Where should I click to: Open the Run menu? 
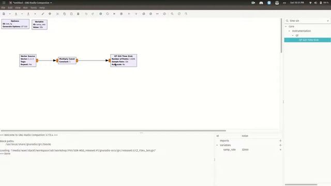[x=25, y=8]
